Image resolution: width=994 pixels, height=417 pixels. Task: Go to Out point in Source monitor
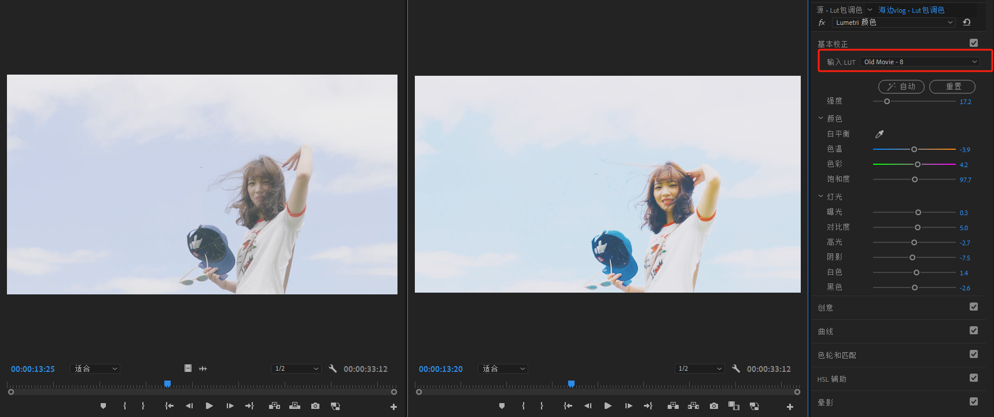249,406
